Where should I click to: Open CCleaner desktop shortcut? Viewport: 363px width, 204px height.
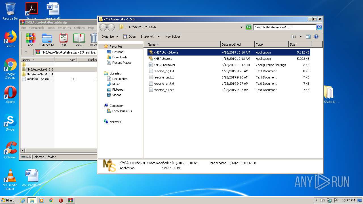coord(10,150)
